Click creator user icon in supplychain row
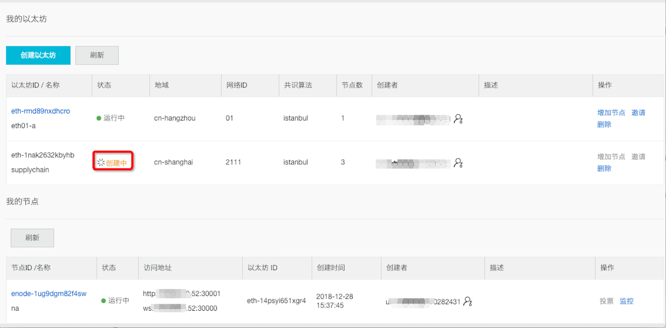The image size is (666, 328). [x=458, y=162]
